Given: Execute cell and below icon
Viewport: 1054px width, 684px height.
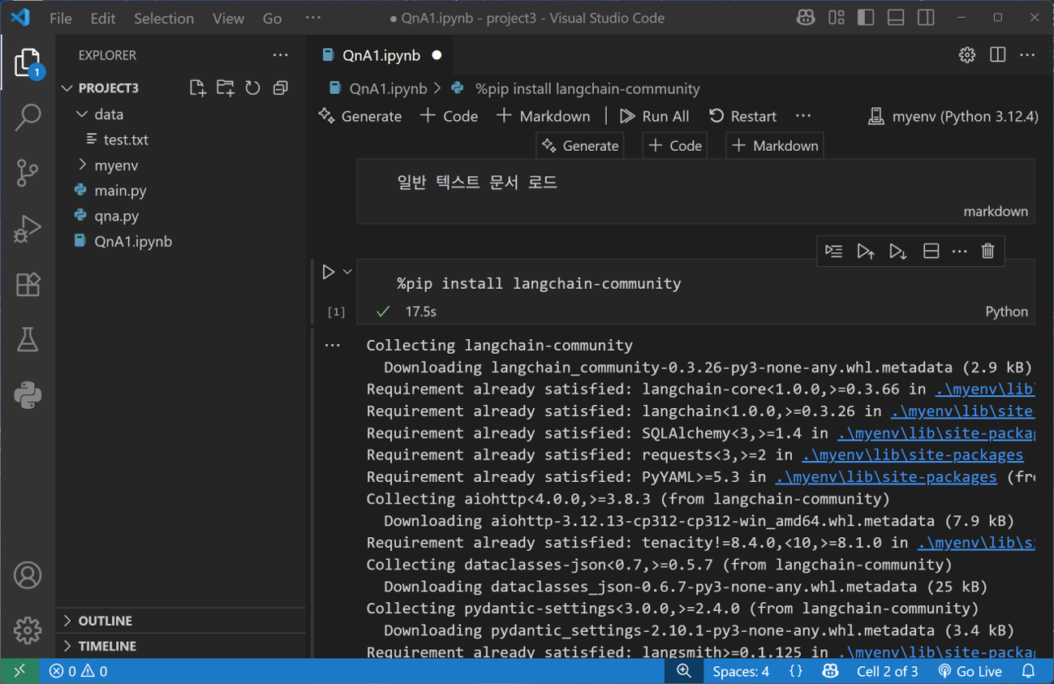Looking at the screenshot, I should tap(897, 252).
